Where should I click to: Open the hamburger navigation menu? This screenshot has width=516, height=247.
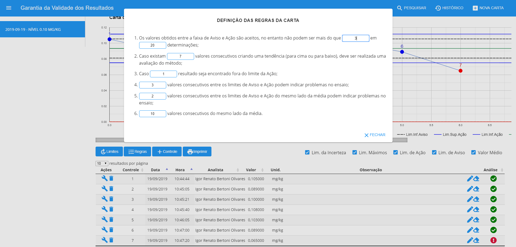[9, 8]
